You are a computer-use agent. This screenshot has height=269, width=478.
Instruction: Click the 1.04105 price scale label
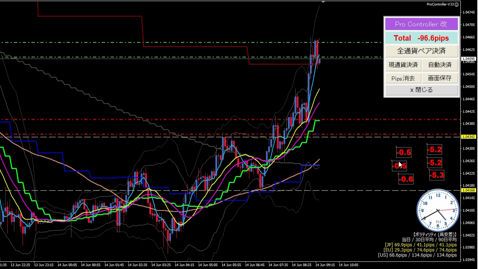tap(469, 210)
